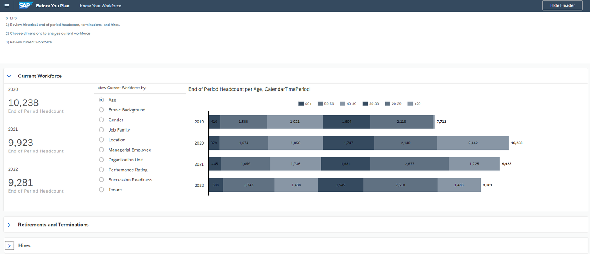This screenshot has height=254, width=590.
Task: Click the 2022 axis label
Action: point(199,185)
